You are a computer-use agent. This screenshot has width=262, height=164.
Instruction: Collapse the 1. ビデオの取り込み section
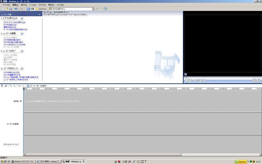coord(22,18)
